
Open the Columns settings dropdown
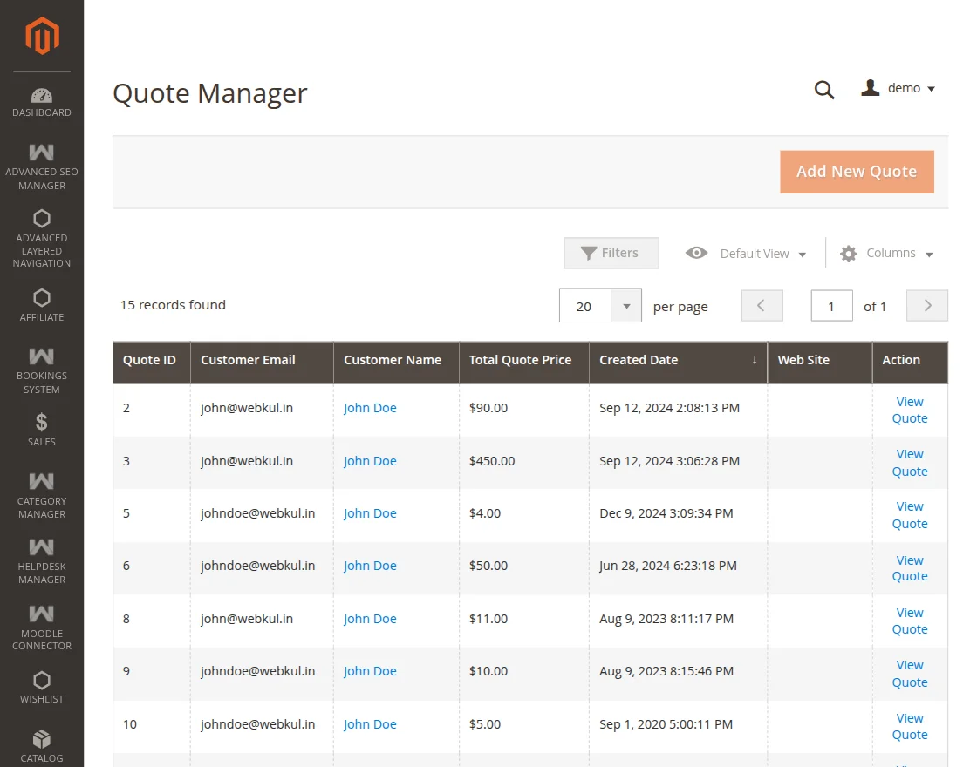(x=886, y=254)
